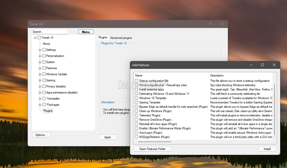Select the About tree item
The width and height of the screenshot is (287, 168).
pyautogui.click(x=46, y=44)
